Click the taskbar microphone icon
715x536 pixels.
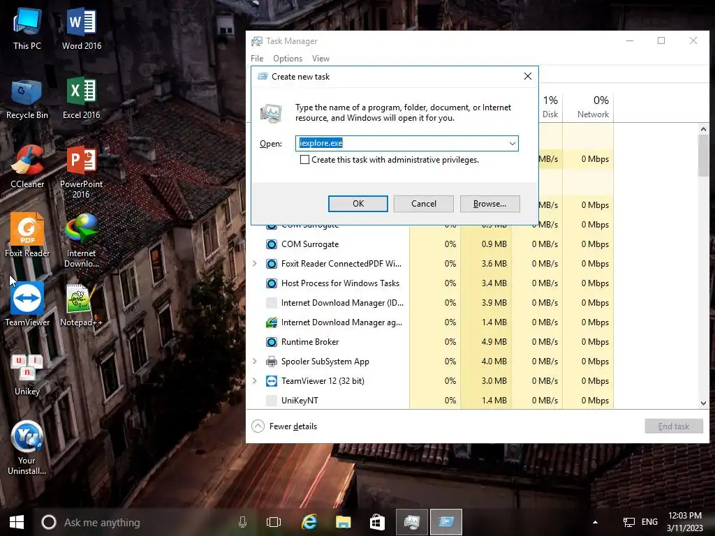click(242, 522)
